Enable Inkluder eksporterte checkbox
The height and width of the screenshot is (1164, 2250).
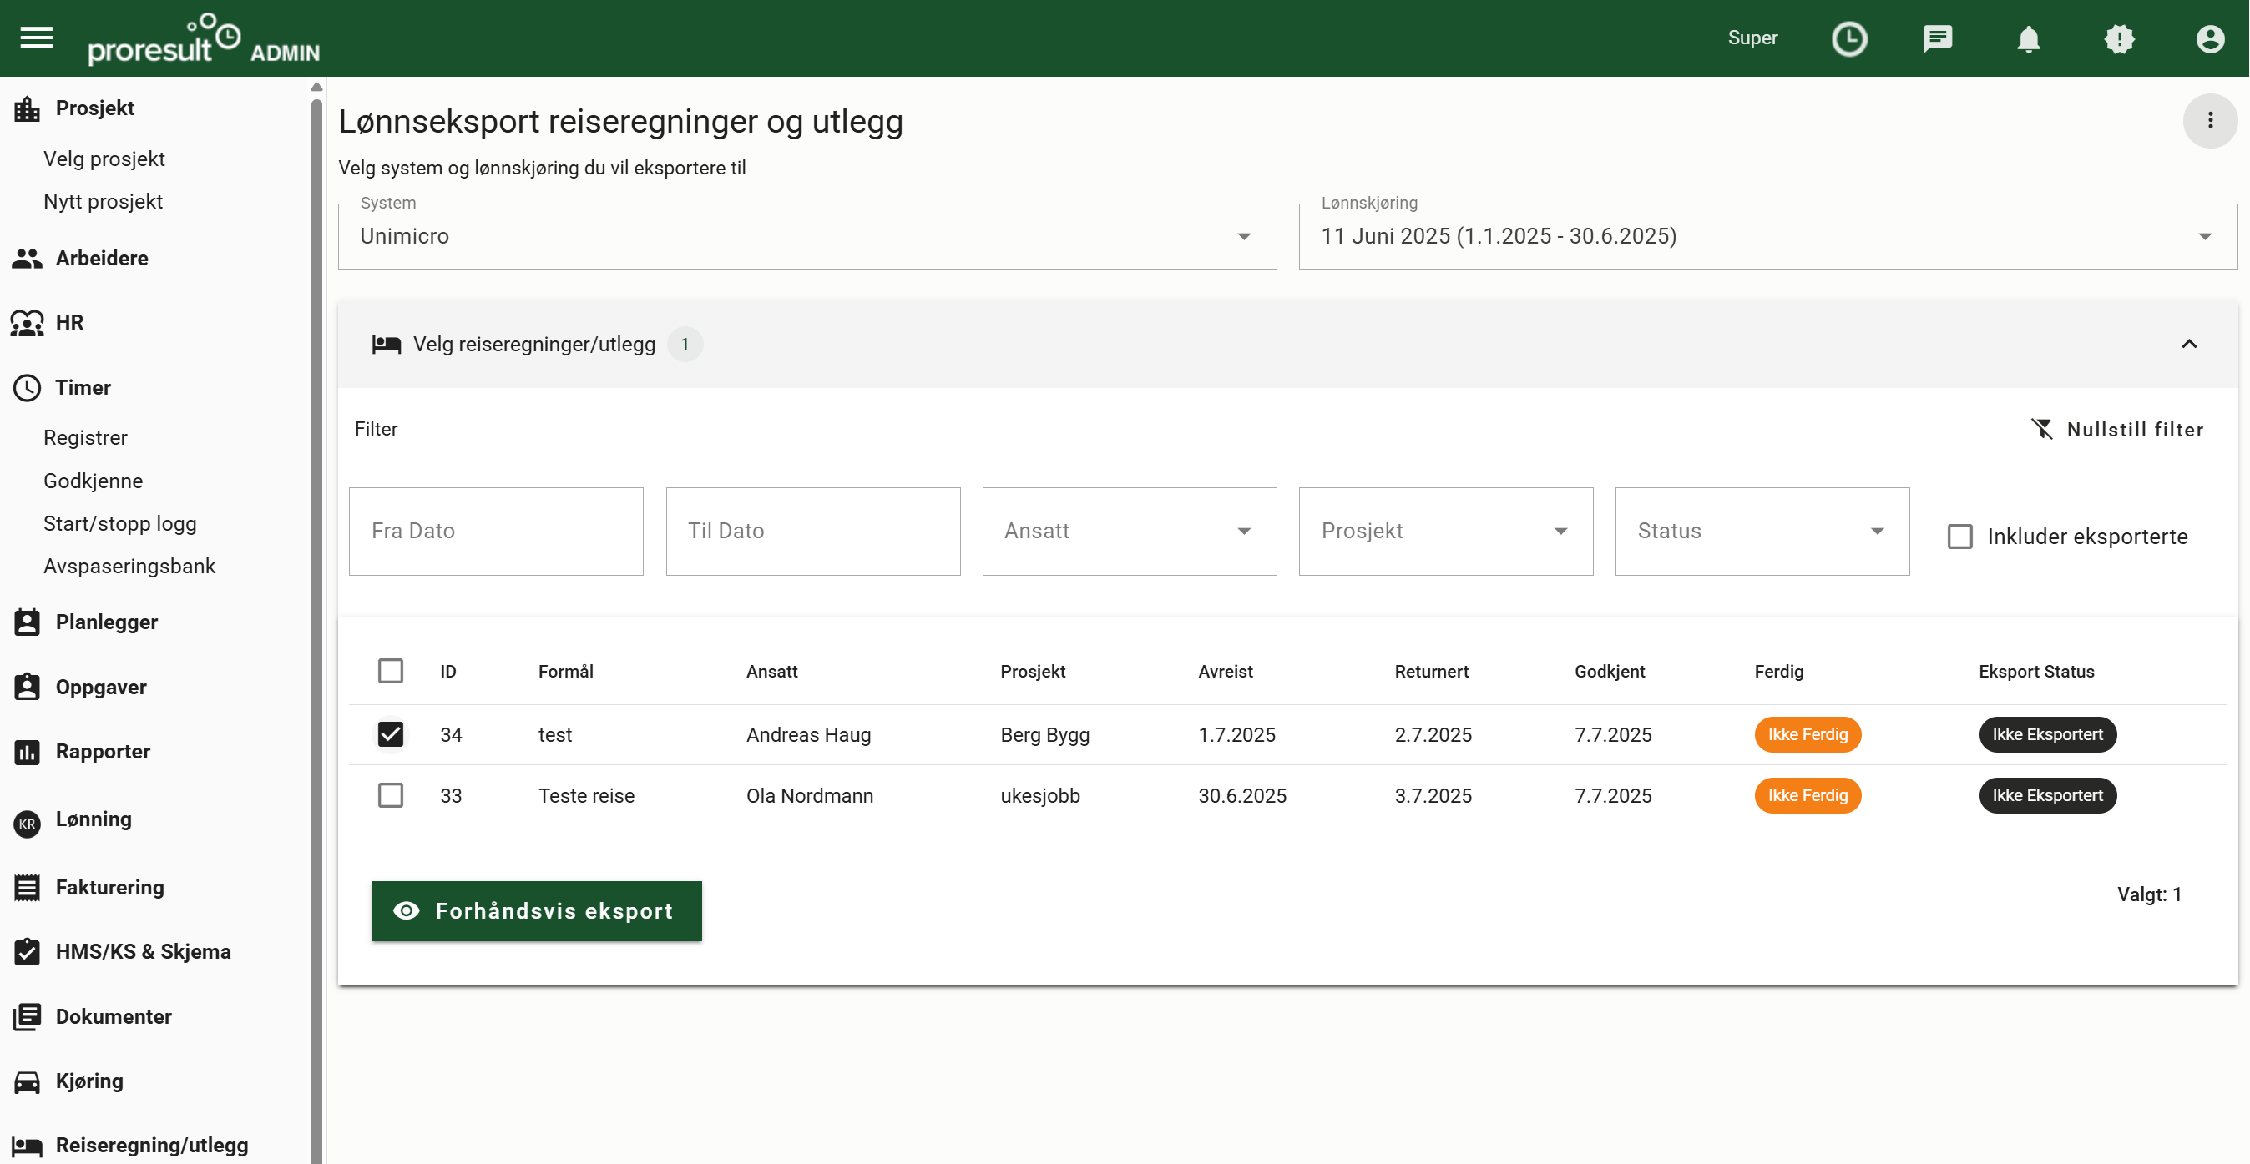click(1960, 537)
